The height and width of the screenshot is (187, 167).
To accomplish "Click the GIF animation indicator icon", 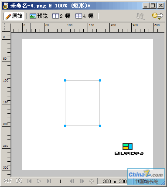I will click(7, 180).
